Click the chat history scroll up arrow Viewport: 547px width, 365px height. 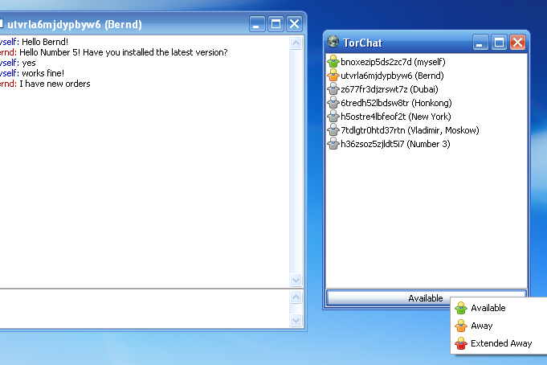[296, 43]
